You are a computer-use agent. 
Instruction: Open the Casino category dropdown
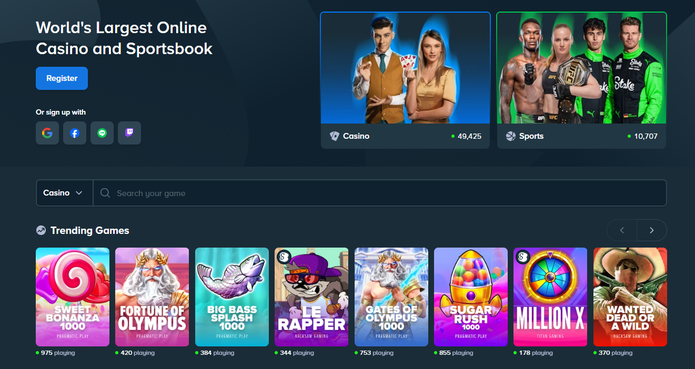(64, 193)
